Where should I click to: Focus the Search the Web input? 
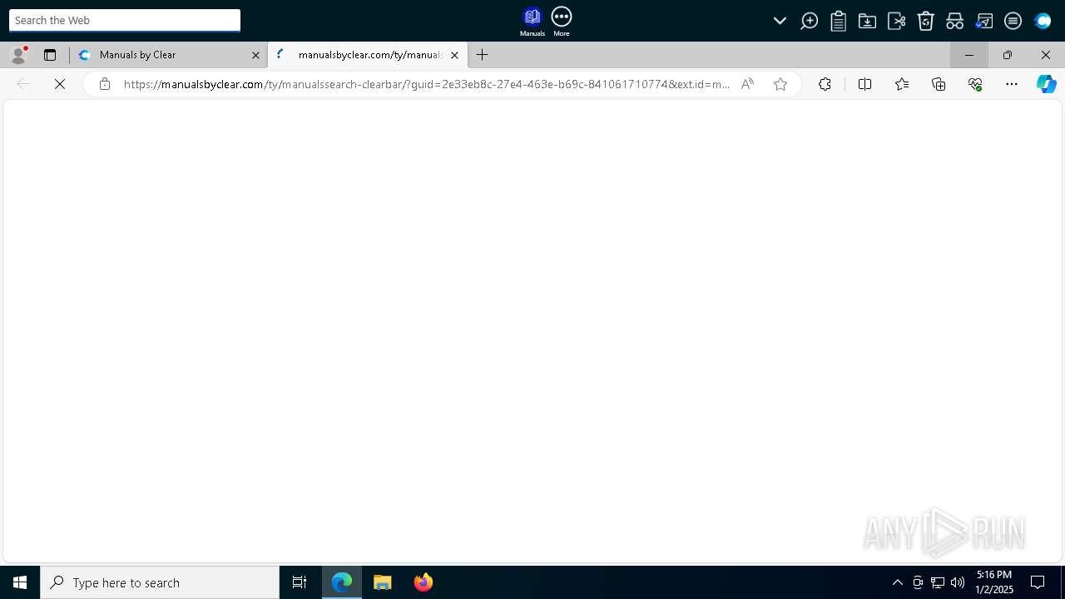125,20
